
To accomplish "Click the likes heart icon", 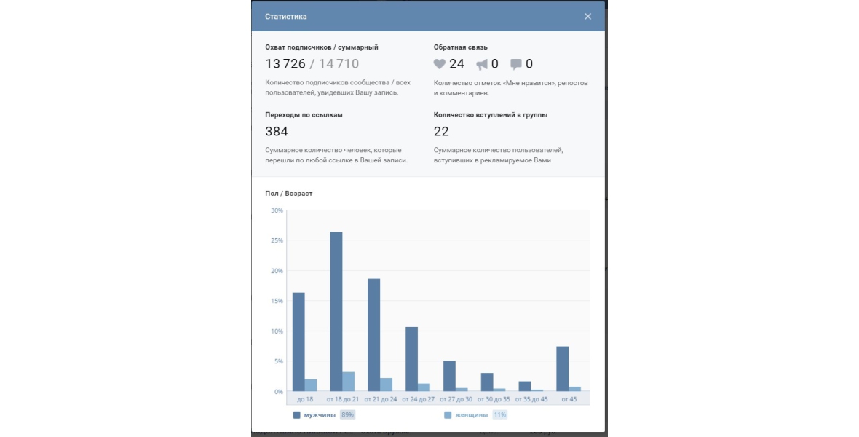I will [440, 64].
